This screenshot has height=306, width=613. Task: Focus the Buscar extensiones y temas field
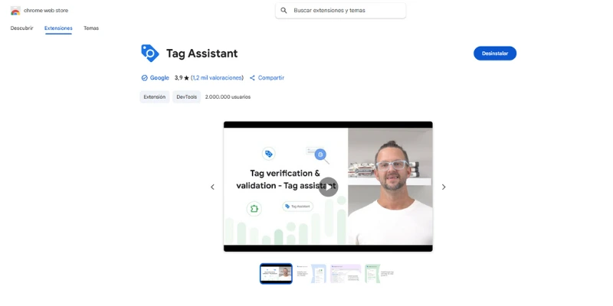click(340, 11)
